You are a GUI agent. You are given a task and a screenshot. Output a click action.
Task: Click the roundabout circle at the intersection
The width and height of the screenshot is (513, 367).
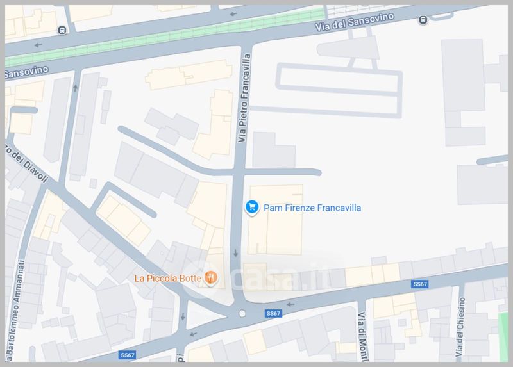tap(242, 313)
